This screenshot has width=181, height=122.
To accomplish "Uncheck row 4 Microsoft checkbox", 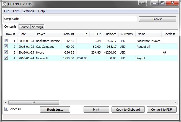I will [x=6, y=58].
